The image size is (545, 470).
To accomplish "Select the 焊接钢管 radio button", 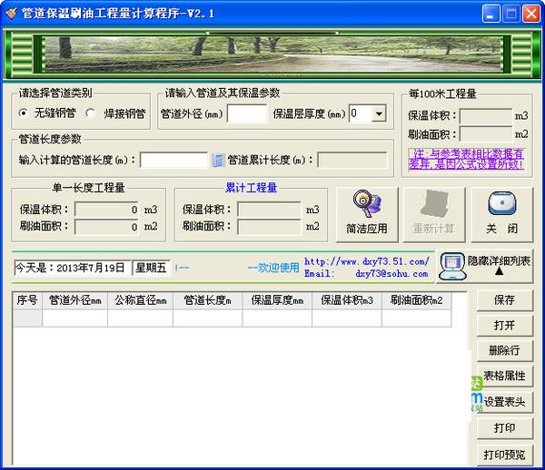I will click(91, 113).
